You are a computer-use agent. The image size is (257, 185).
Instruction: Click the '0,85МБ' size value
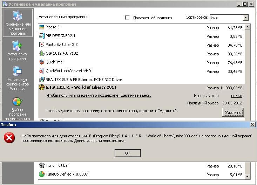(x=236, y=36)
